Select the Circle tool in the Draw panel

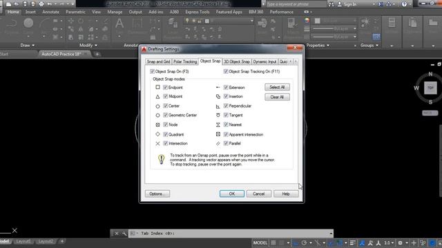(28, 23)
